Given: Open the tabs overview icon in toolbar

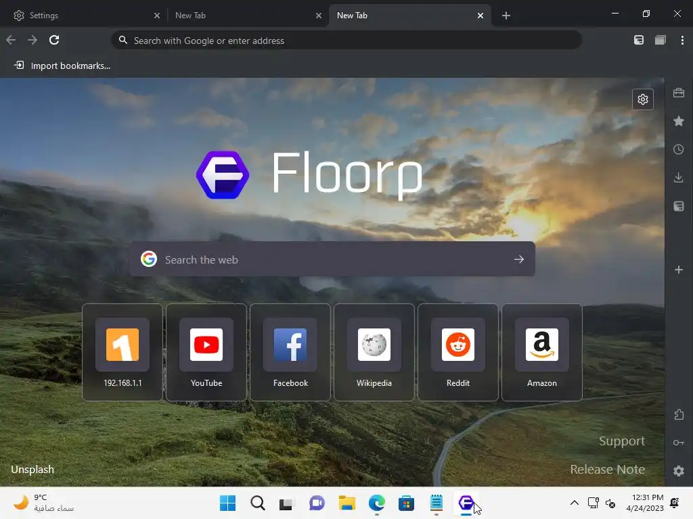Looking at the screenshot, I should click(x=661, y=40).
